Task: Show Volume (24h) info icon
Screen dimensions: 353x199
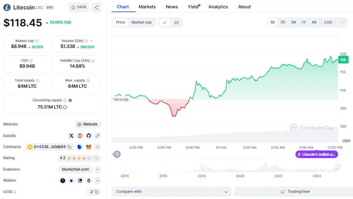Action: pyautogui.click(x=87, y=41)
